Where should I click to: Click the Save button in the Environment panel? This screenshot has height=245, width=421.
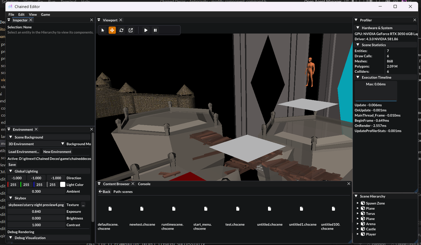12,164
